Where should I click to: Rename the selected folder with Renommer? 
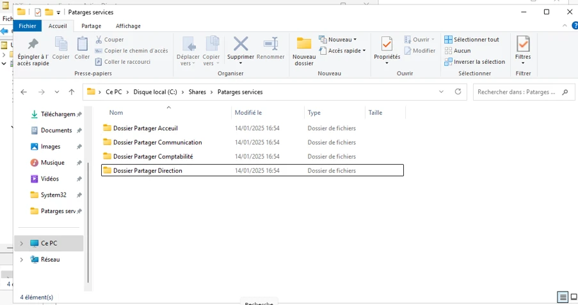[271, 48]
